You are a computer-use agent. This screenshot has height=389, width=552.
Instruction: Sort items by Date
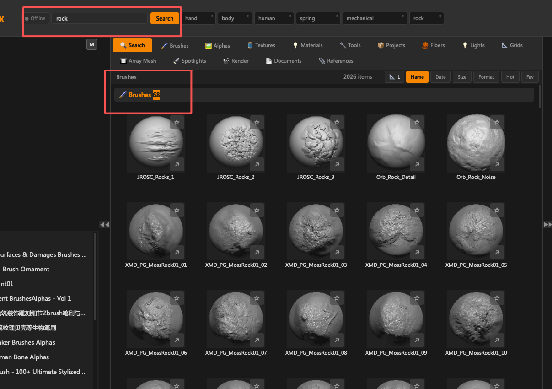click(x=440, y=77)
